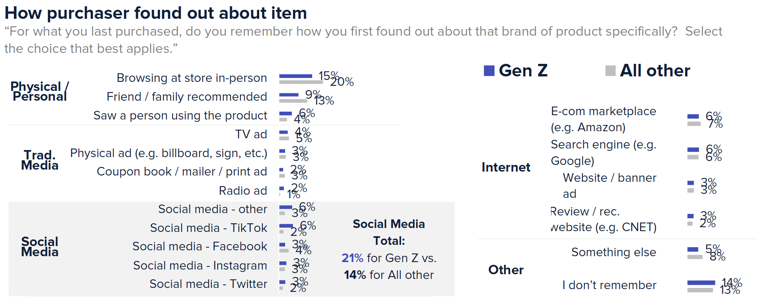The height and width of the screenshot is (304, 760).
Task: Click the 'Internet' category heading
Action: (x=506, y=167)
